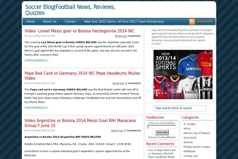
Task: Open Comment link of Messi goal post
Action: (134, 36)
